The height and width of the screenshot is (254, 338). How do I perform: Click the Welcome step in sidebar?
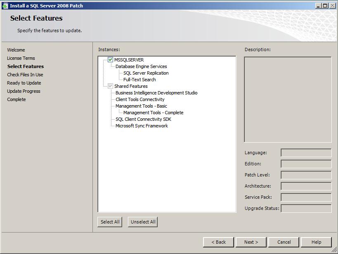click(17, 49)
